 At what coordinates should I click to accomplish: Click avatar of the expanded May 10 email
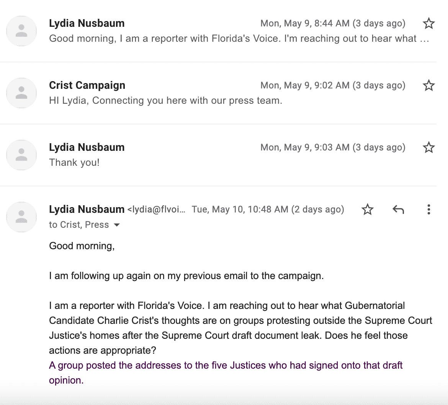(21, 217)
